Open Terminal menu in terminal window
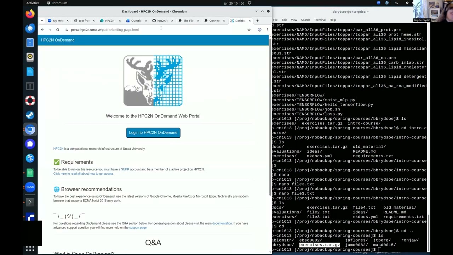The width and height of the screenshot is (453, 255). [x=320, y=20]
